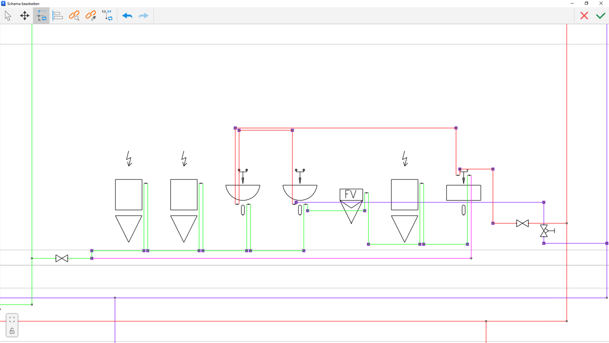Toggle the active reroute connection line tool
The height and width of the screenshot is (343, 609).
pos(41,16)
